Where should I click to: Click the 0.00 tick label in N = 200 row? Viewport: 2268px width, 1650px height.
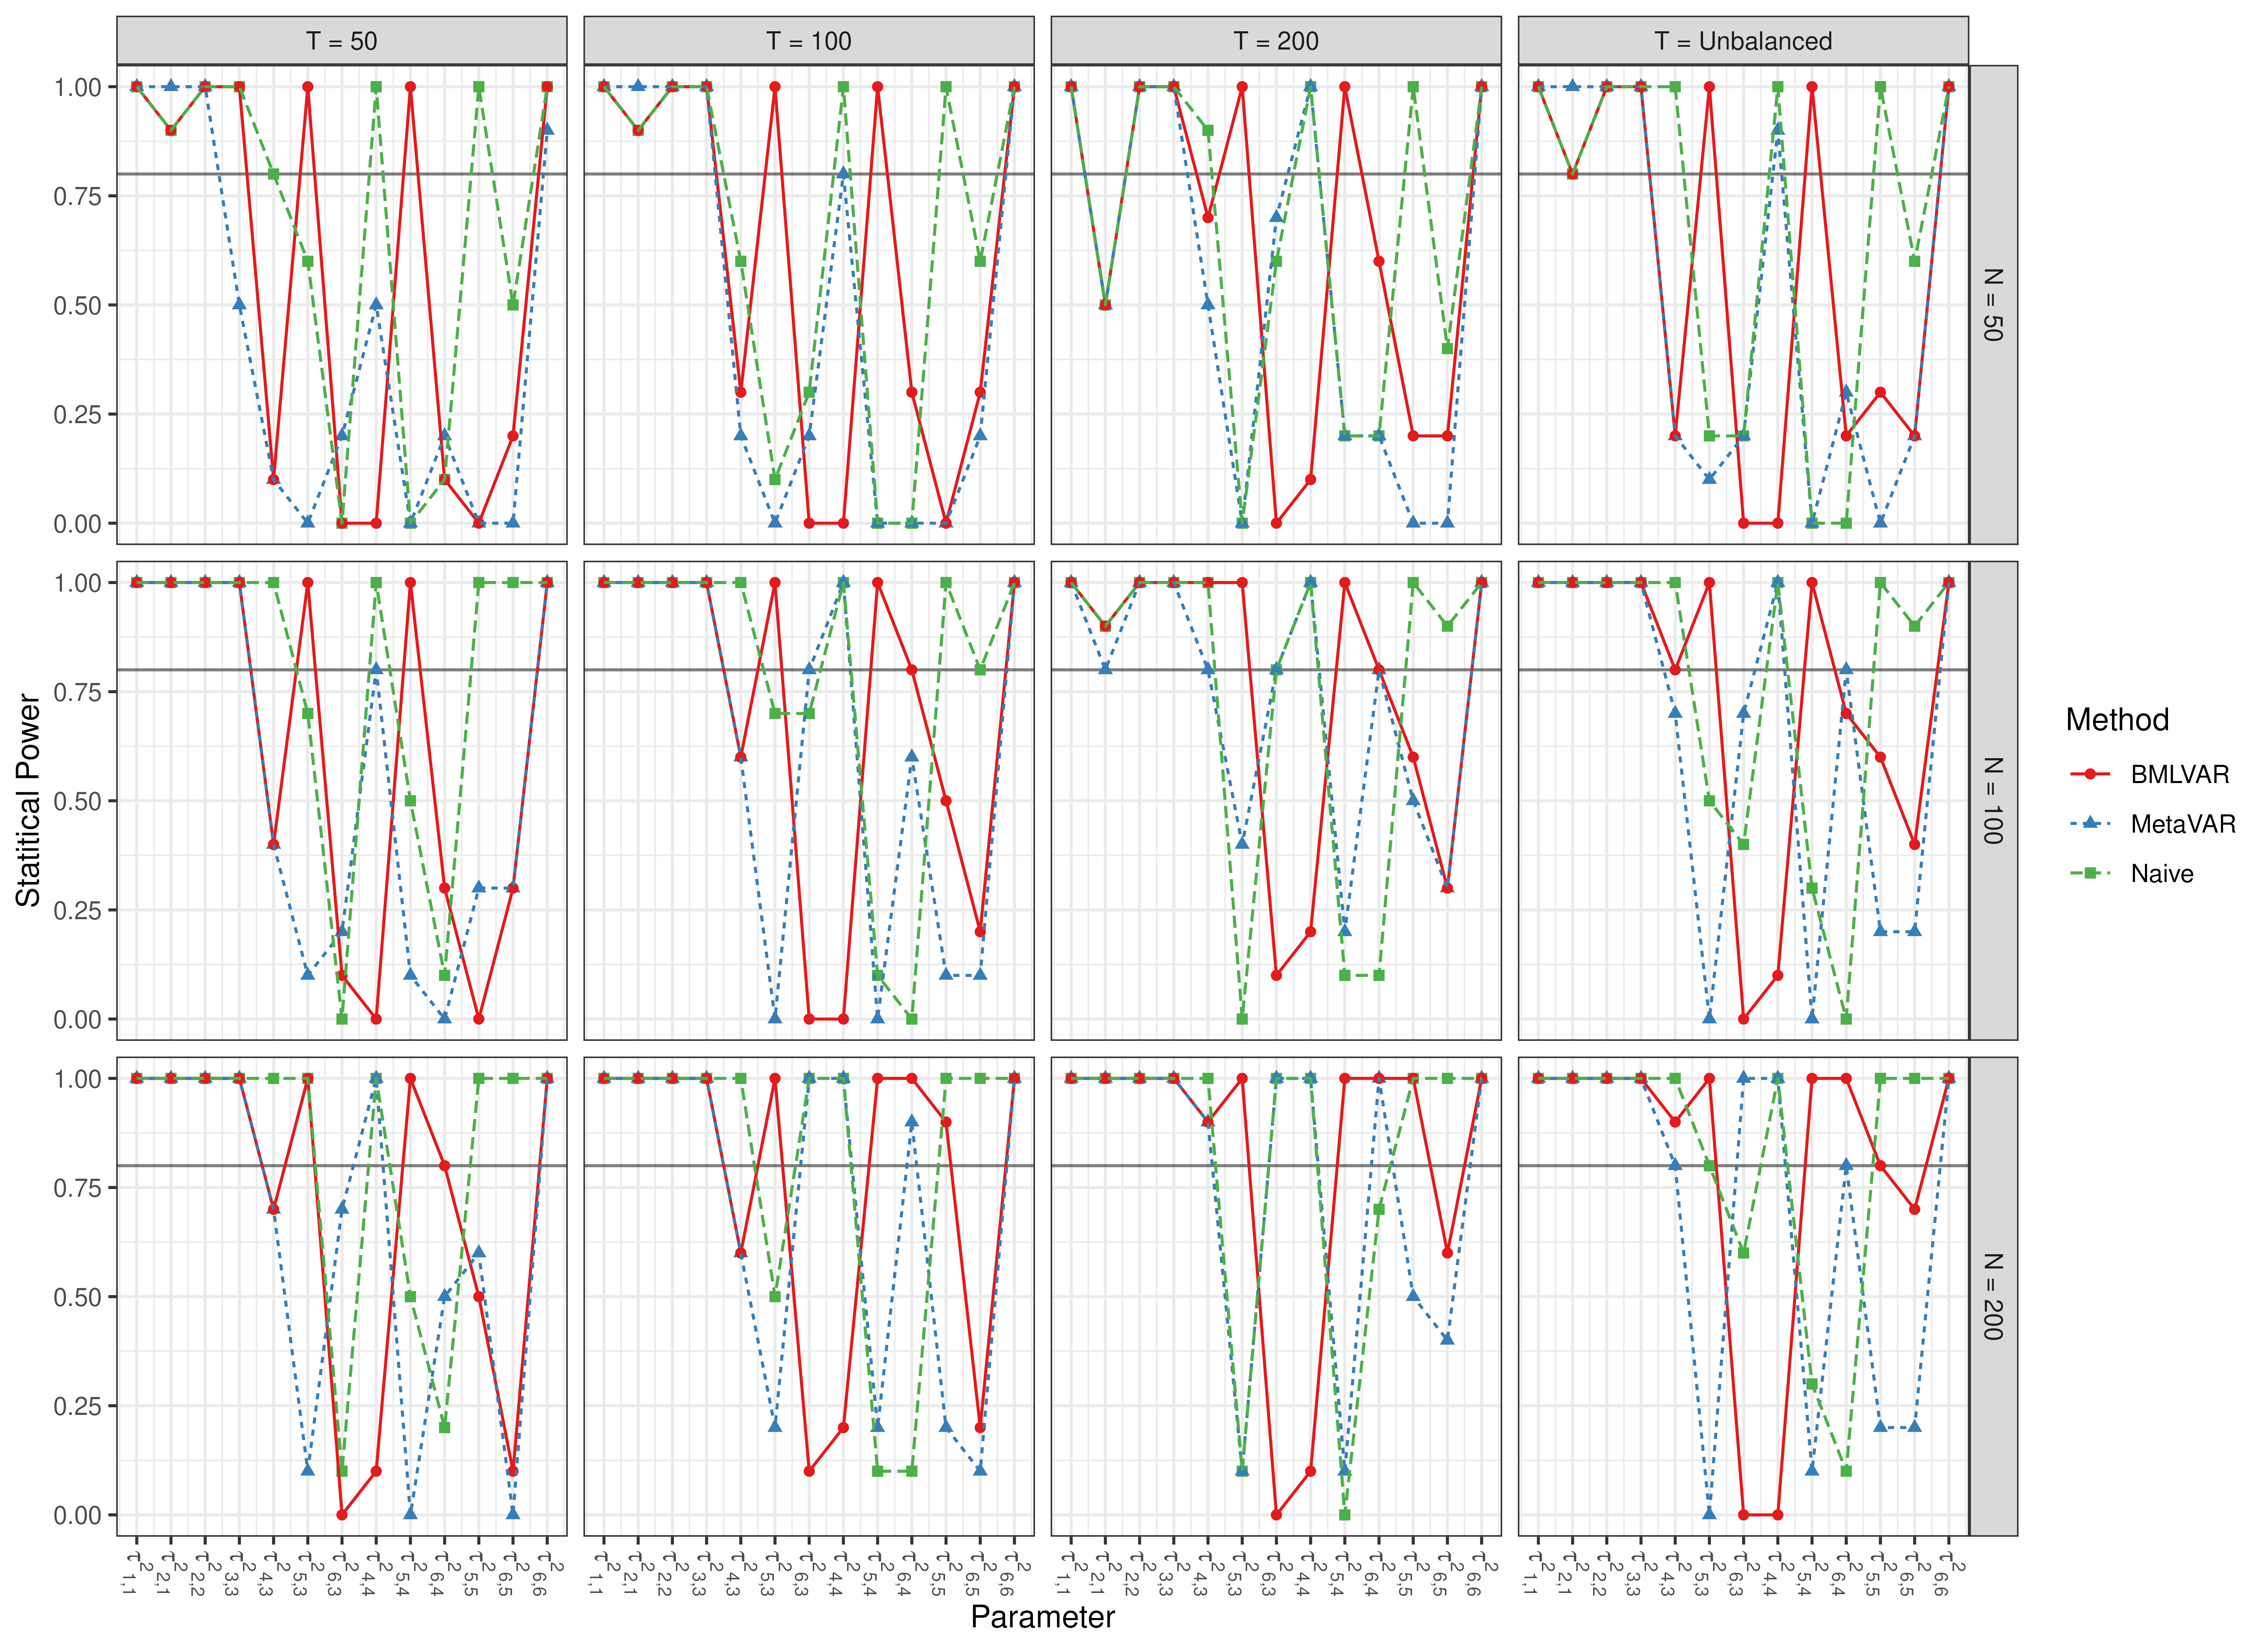point(77,1515)
